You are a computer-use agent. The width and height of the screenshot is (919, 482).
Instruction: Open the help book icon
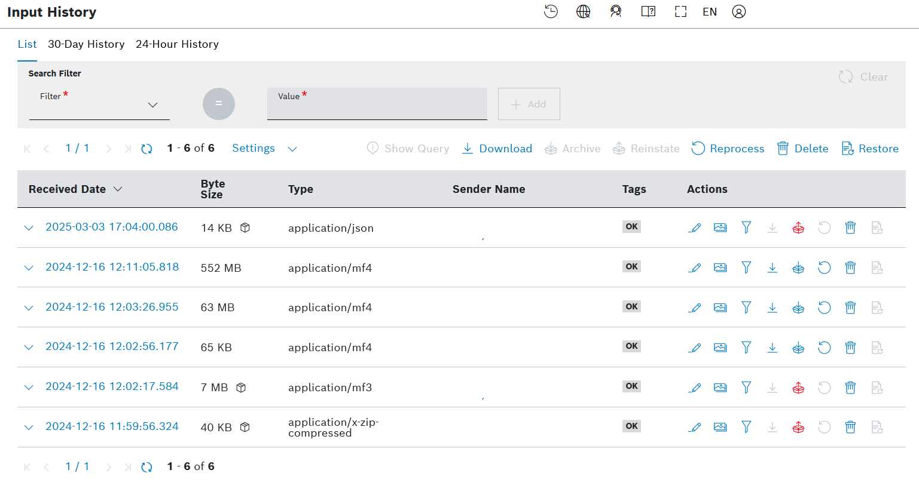point(648,12)
